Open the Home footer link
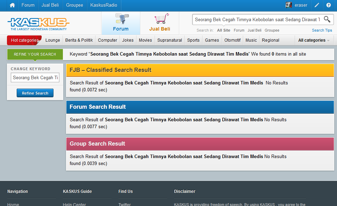Image resolution: width=337 pixels, height=206 pixels. pos(13,204)
